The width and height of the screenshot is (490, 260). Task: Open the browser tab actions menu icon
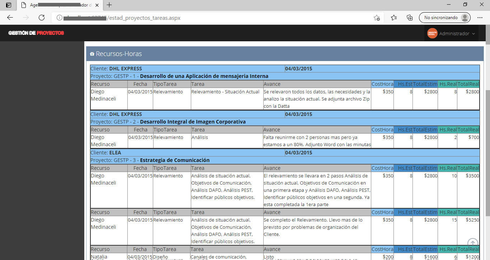pyautogui.click(x=9, y=5)
